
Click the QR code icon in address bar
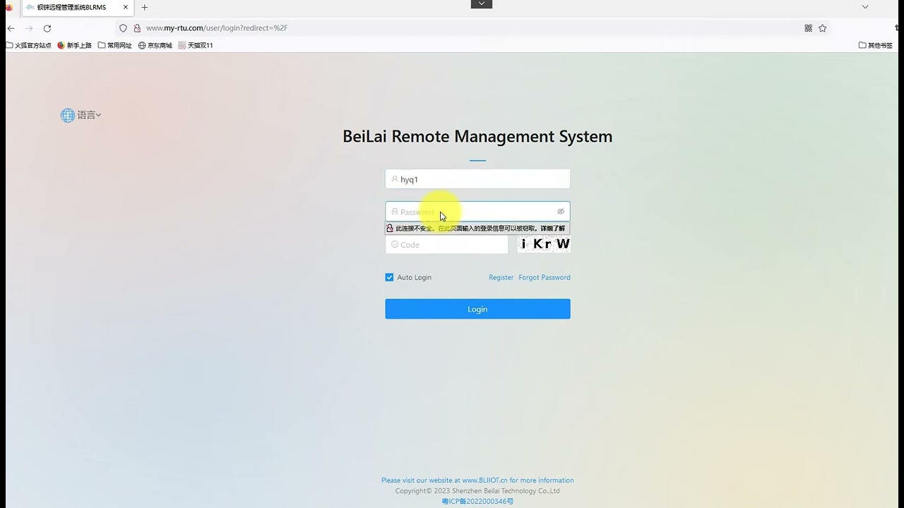(809, 28)
